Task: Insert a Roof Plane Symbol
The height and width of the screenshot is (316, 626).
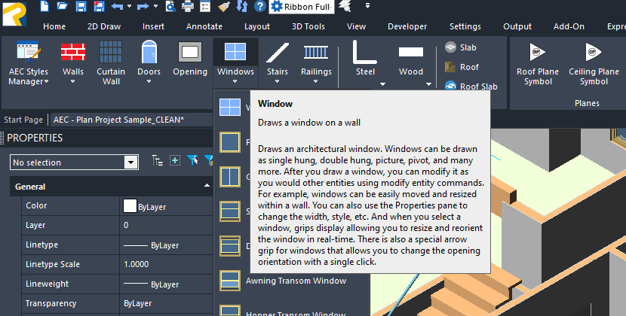Action: 537,62
